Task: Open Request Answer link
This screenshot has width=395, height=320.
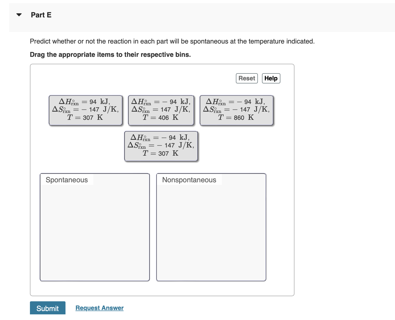Action: pos(99,308)
